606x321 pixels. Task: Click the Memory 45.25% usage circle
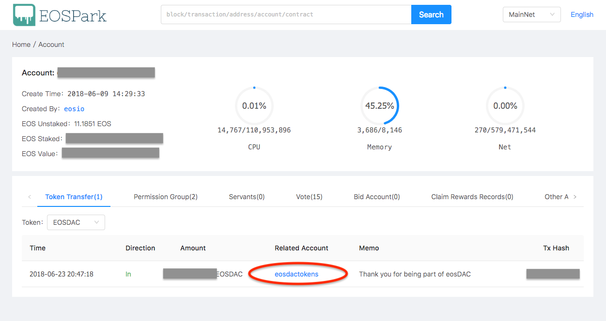tap(380, 106)
